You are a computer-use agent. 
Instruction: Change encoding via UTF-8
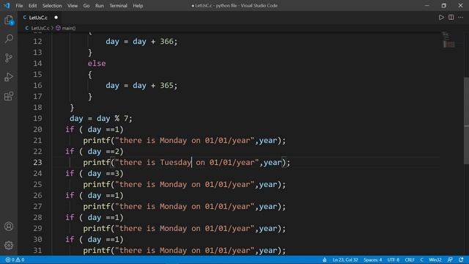point(394,260)
